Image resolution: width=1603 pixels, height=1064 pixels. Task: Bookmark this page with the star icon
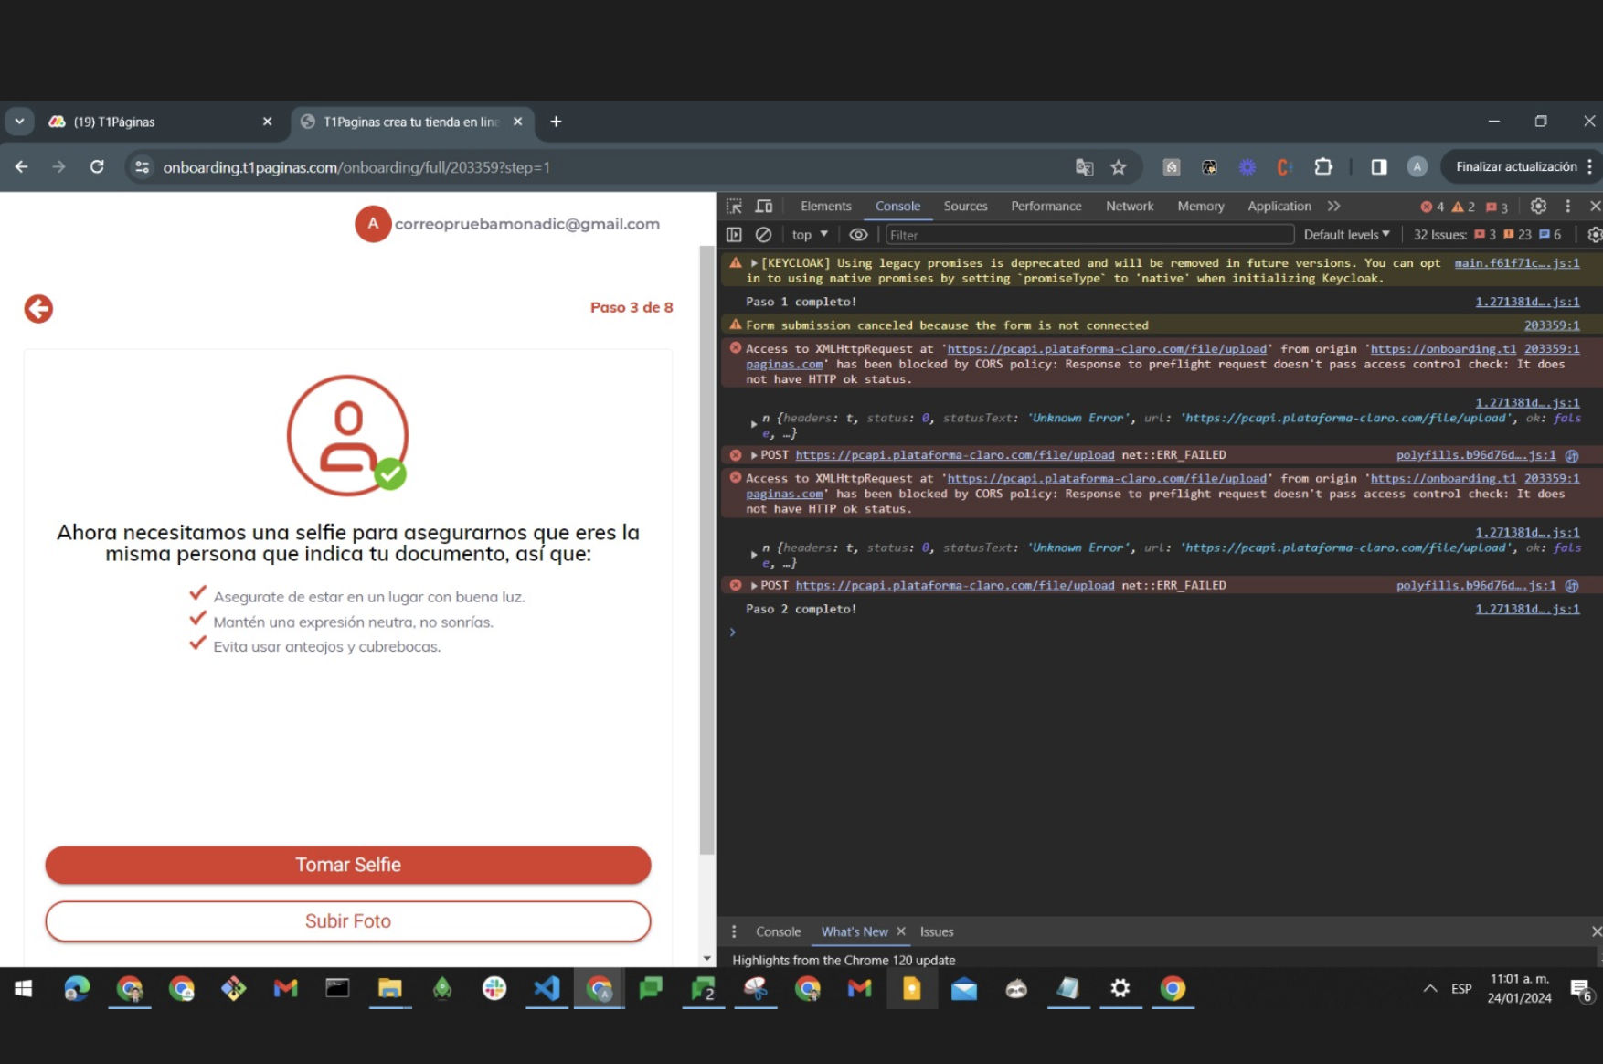click(1118, 167)
